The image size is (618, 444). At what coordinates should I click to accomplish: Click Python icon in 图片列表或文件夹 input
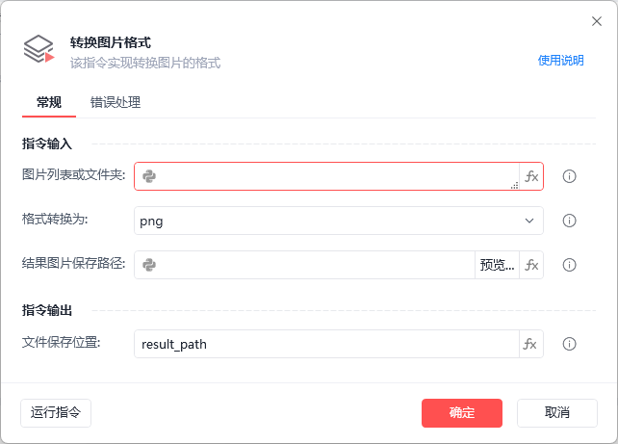[x=149, y=176]
